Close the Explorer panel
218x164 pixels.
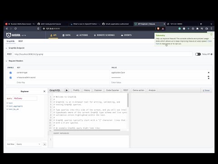click(x=45, y=92)
